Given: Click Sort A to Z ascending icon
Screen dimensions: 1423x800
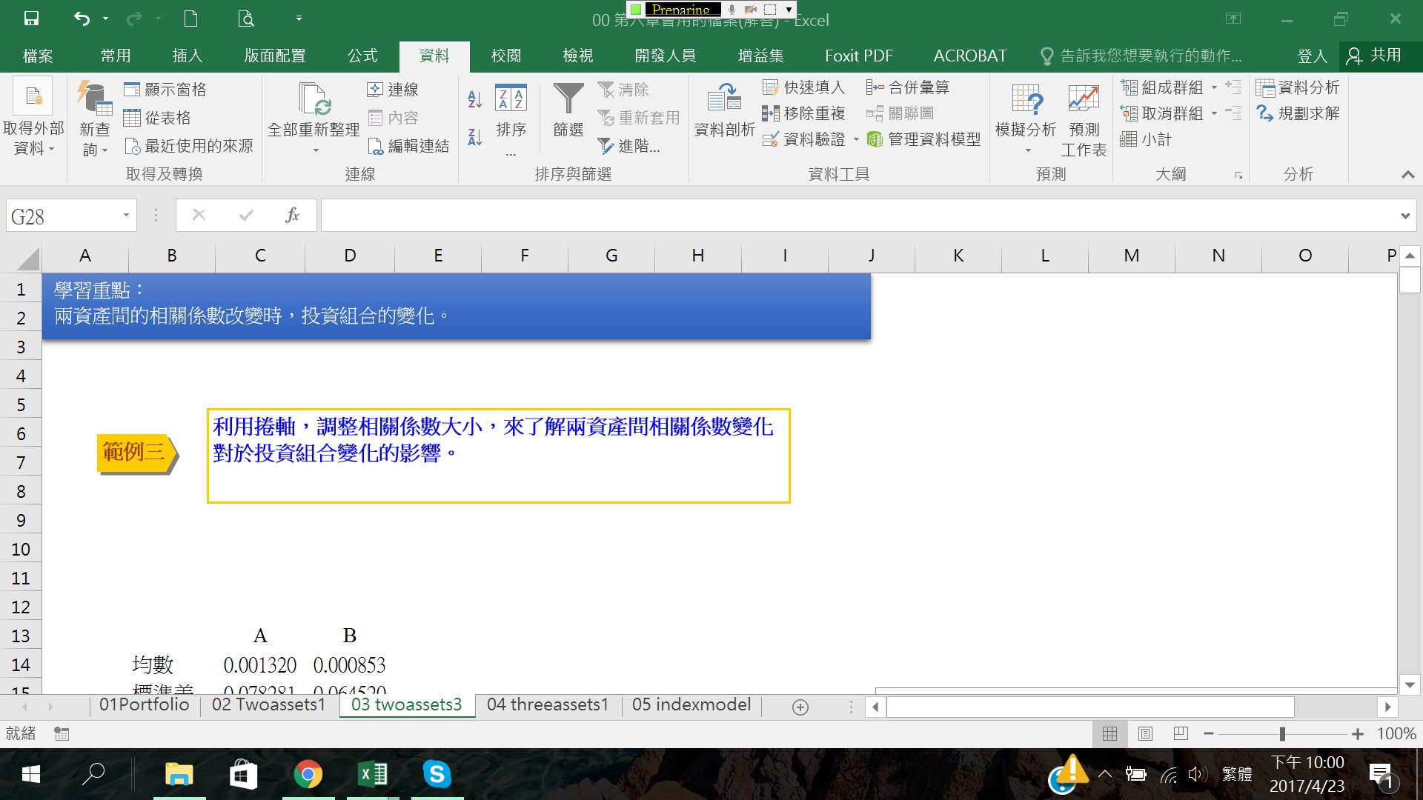Looking at the screenshot, I should (x=475, y=99).
